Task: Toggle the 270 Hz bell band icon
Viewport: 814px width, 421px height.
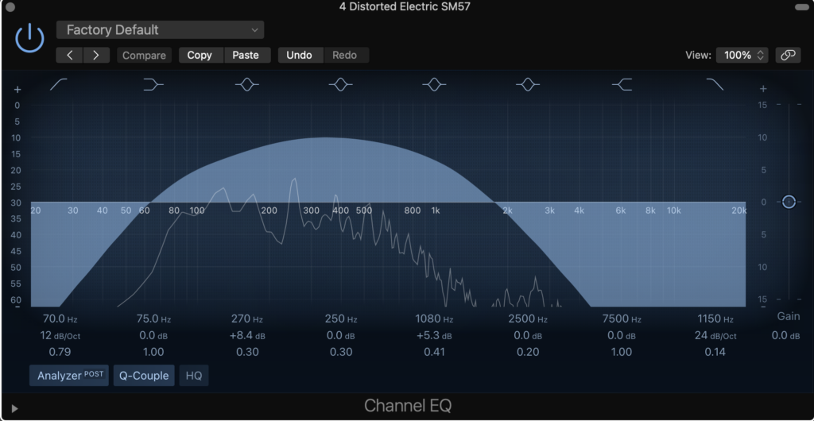Action: click(x=246, y=84)
